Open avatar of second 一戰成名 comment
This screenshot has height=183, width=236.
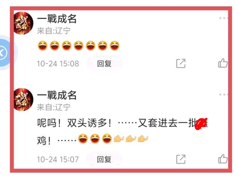23,99
